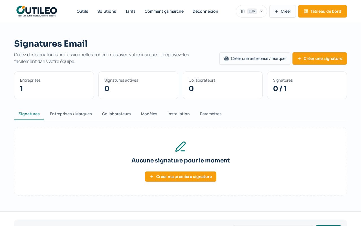This screenshot has width=361, height=226.
Task: Click the description starting Créez des signatures professionnelles
Action: (x=102, y=58)
